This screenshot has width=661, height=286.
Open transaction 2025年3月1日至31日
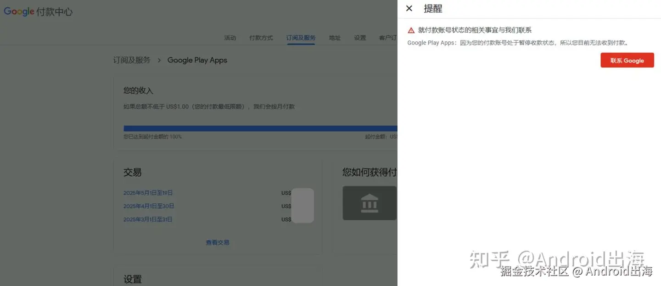148,219
